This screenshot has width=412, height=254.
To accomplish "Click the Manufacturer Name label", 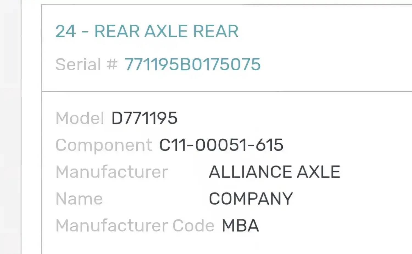I will (x=112, y=185).
